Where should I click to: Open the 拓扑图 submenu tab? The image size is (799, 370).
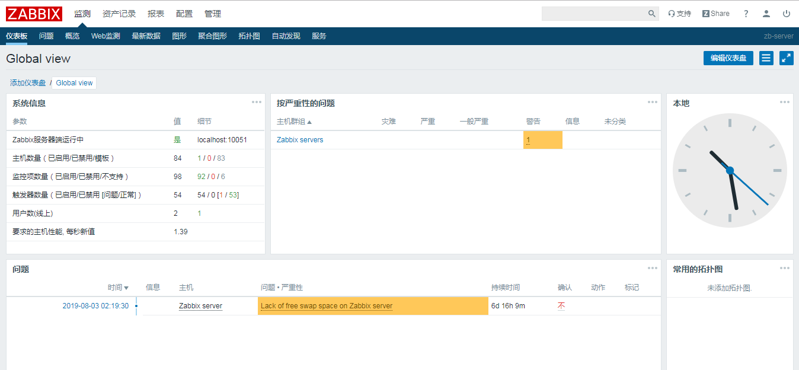click(x=249, y=36)
